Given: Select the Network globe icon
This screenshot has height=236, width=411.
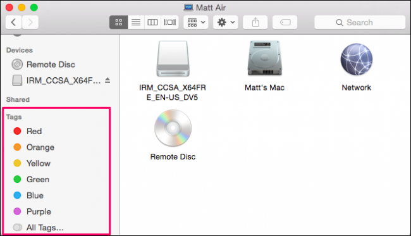Looking at the screenshot, I should [x=357, y=59].
